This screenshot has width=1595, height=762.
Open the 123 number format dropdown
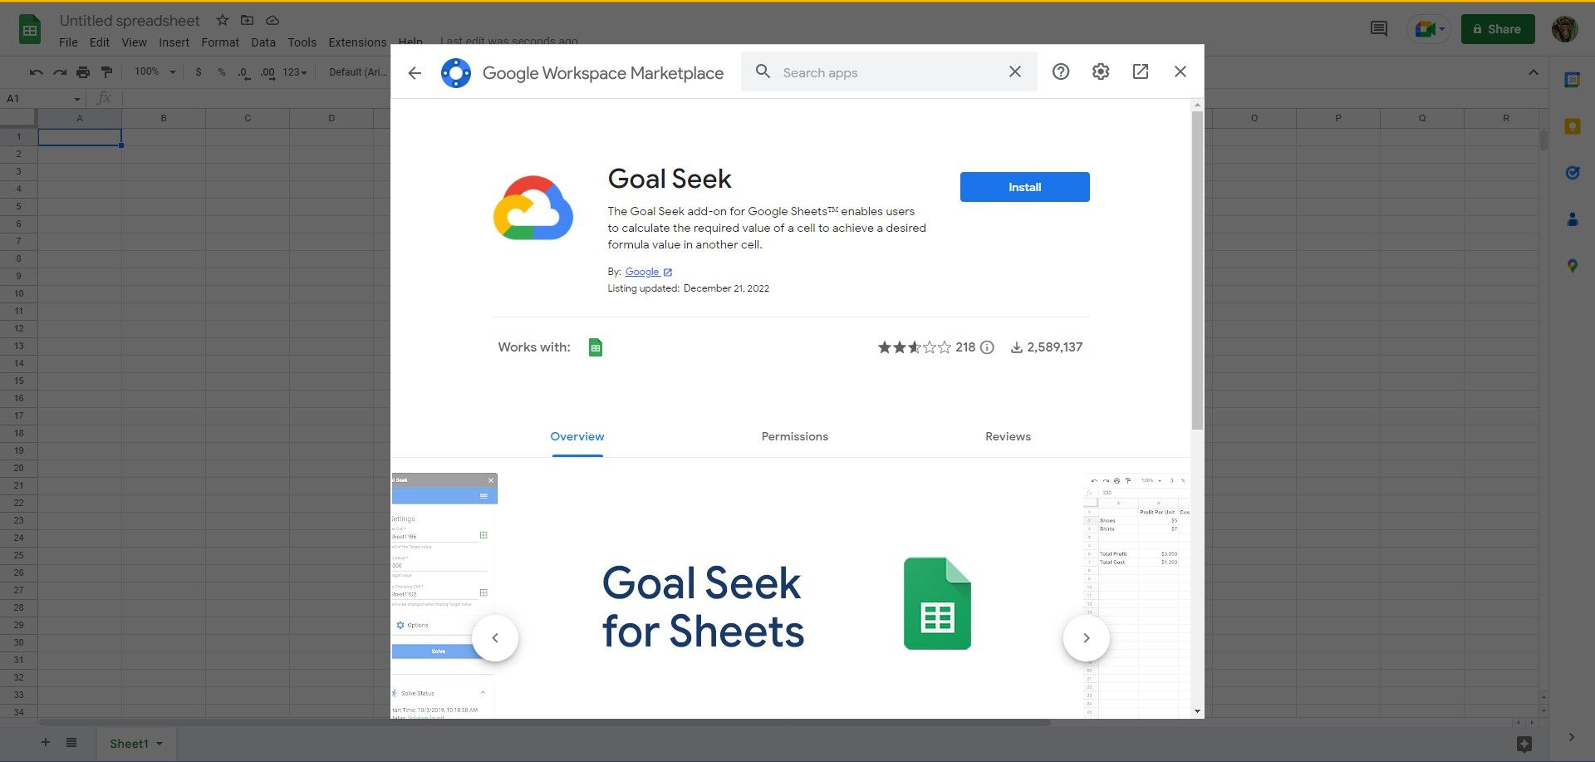[291, 72]
